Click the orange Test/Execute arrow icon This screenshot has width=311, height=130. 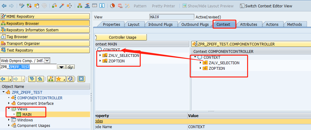(x=69, y=6)
